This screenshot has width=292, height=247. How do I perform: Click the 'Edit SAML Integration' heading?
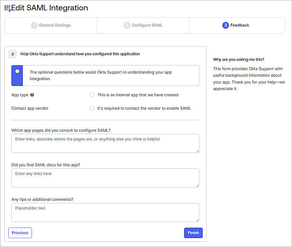pyautogui.click(x=50, y=8)
